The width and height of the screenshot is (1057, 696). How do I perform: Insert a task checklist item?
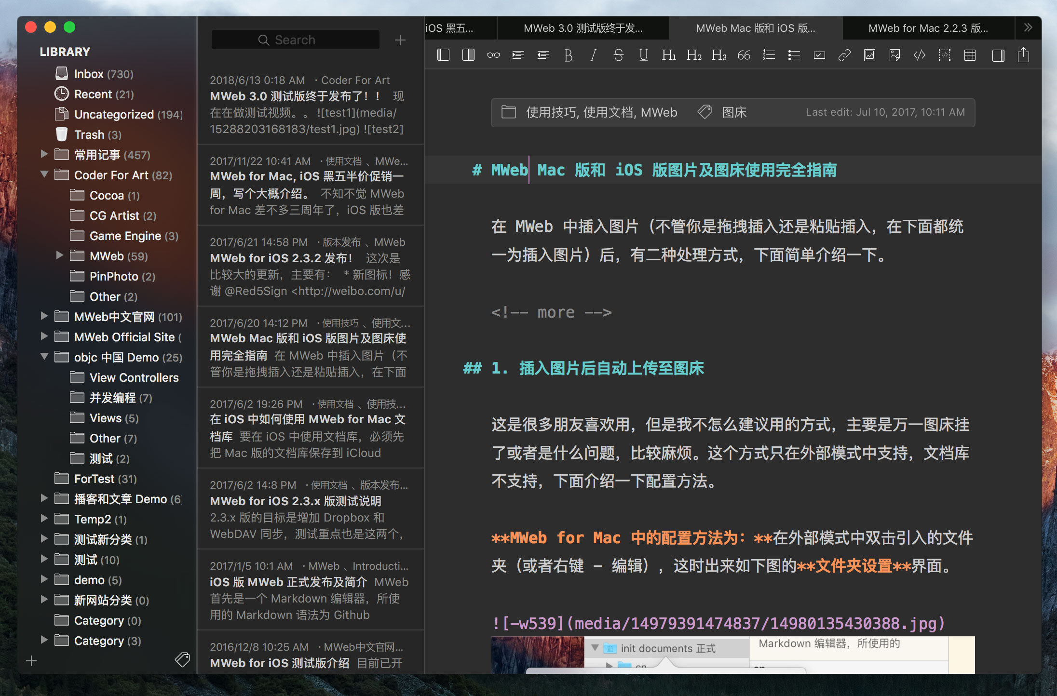pos(819,55)
